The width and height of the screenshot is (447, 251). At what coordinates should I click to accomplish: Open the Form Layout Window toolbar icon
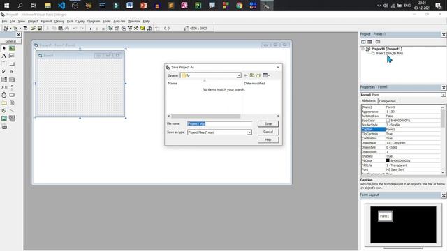[123, 28]
